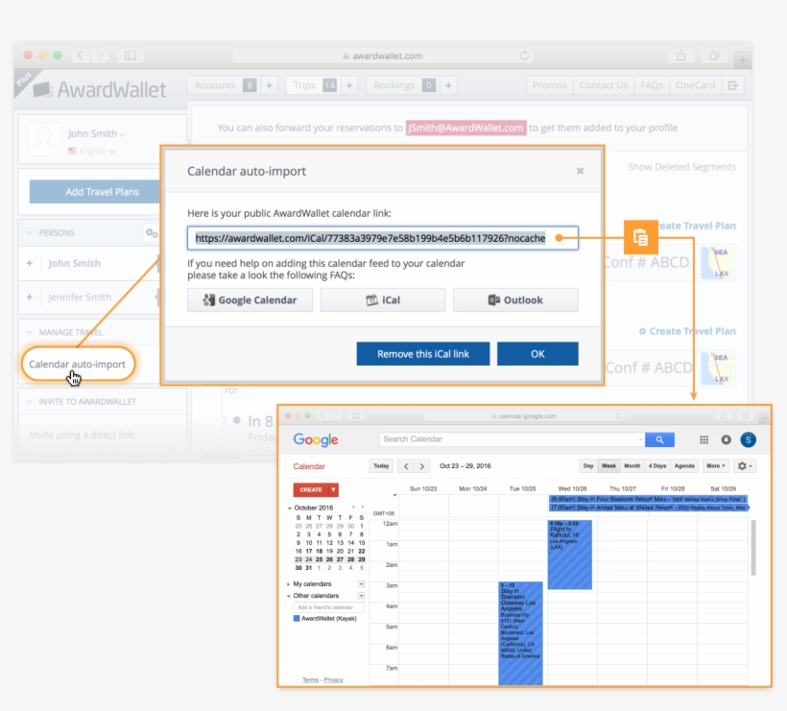Click Safari sidebar toggle in AwardWallet window
This screenshot has width=787, height=711.
pos(130,56)
